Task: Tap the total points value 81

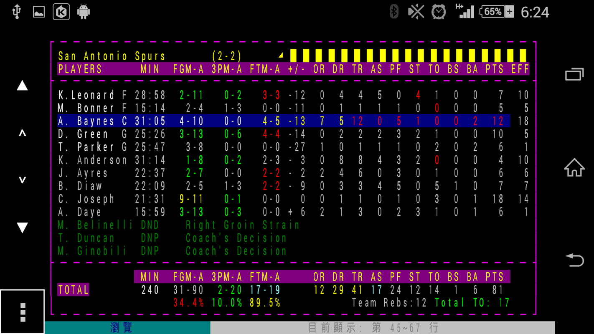Action: point(498,290)
